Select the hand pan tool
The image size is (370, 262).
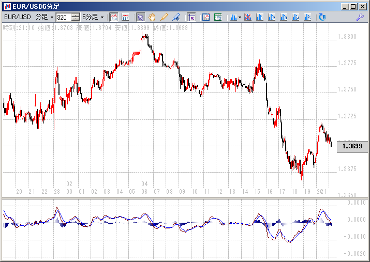[152, 17]
